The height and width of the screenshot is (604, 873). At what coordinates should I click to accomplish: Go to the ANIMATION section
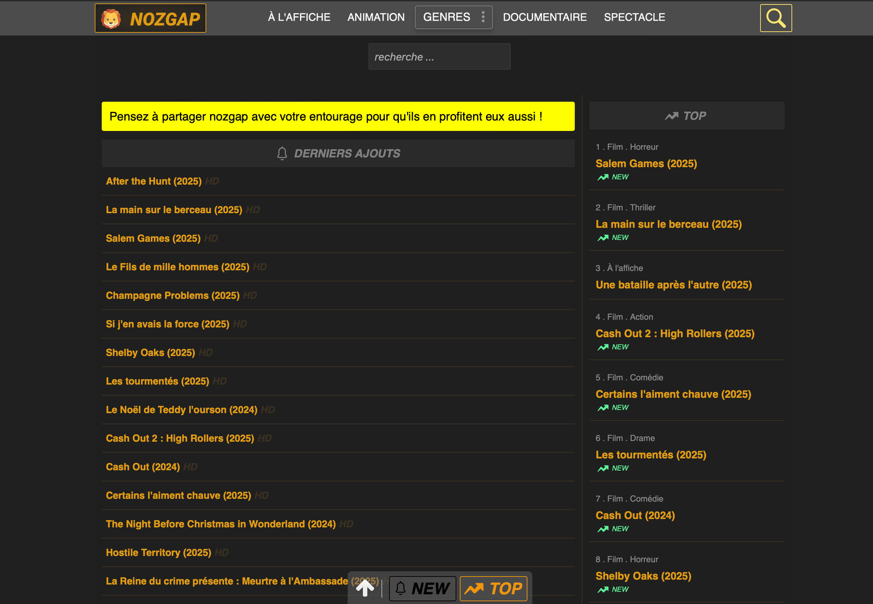(376, 17)
